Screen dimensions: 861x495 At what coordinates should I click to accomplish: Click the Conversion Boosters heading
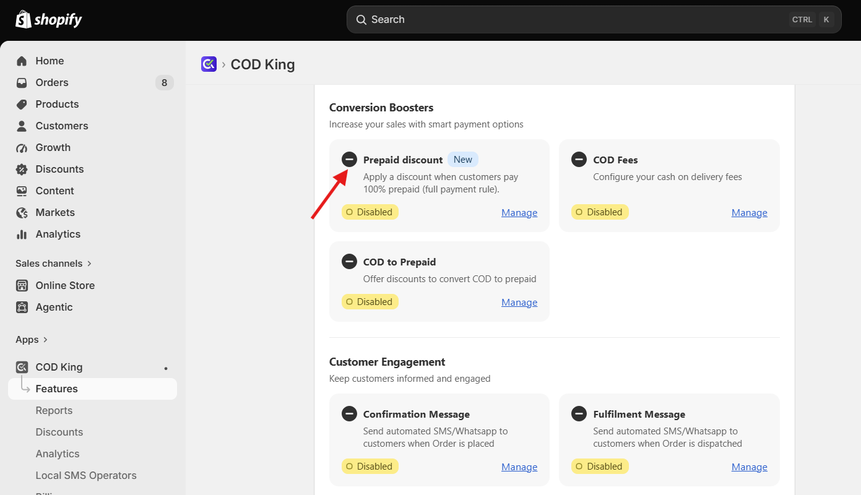(381, 108)
